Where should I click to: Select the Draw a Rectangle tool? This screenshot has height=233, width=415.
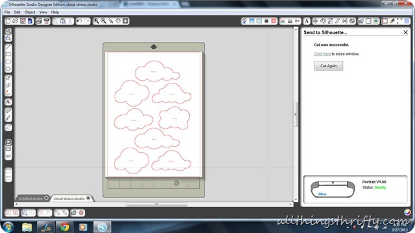point(8,54)
